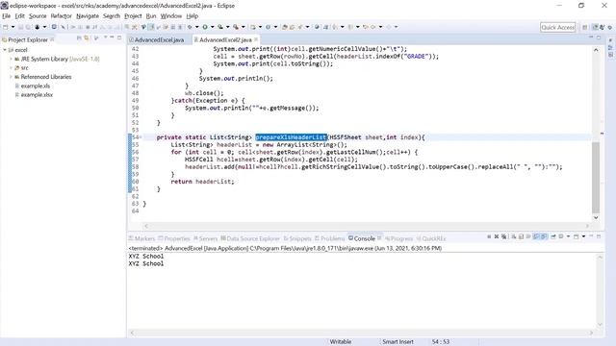Open the Run dropdown arrow

[x=212, y=27]
